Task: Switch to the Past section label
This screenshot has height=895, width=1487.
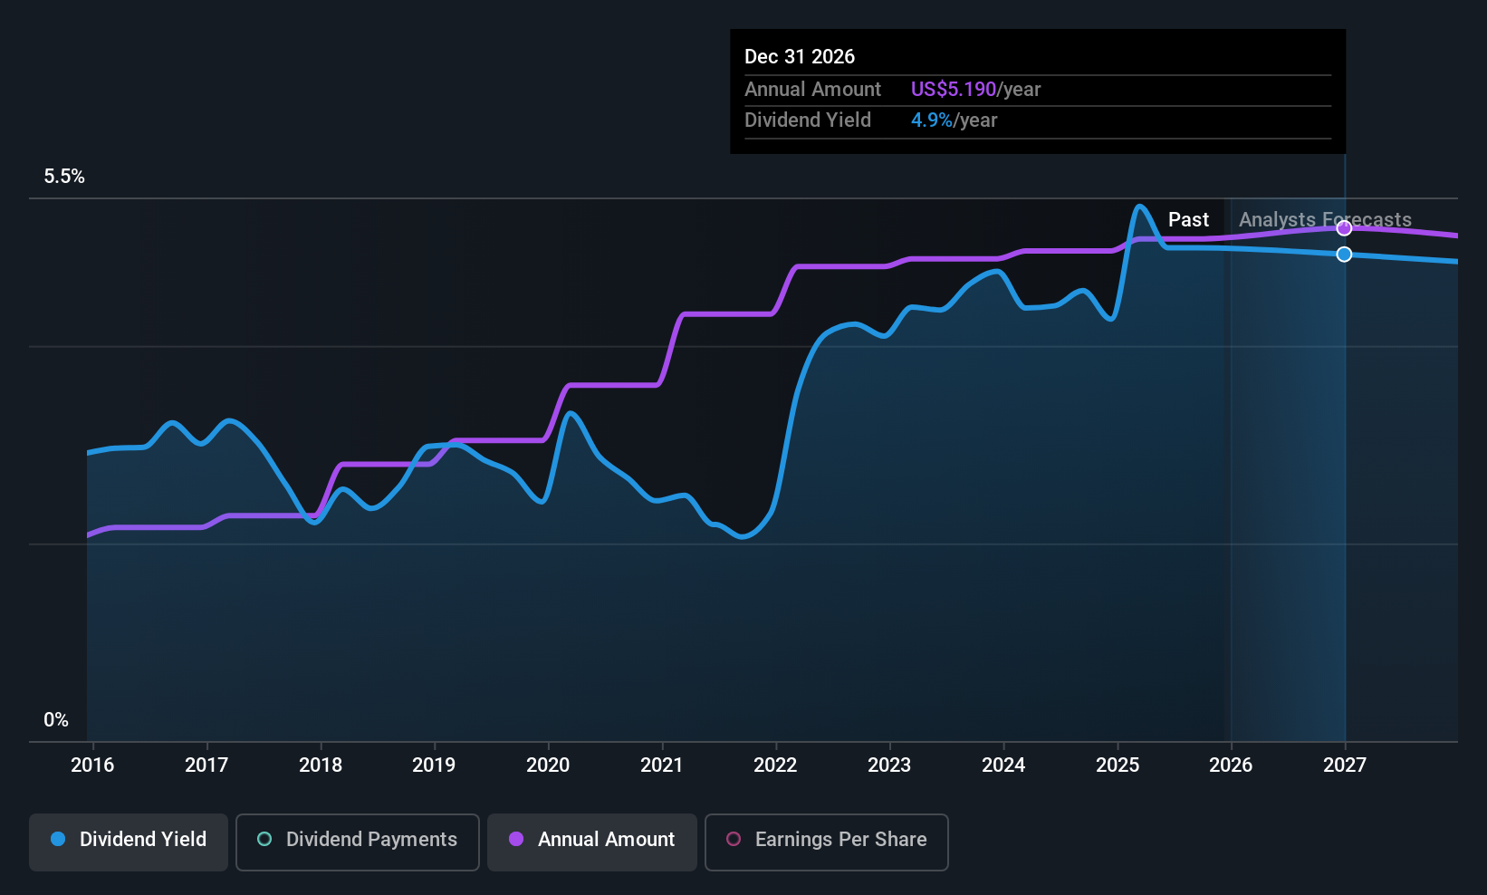Action: 1189,219
